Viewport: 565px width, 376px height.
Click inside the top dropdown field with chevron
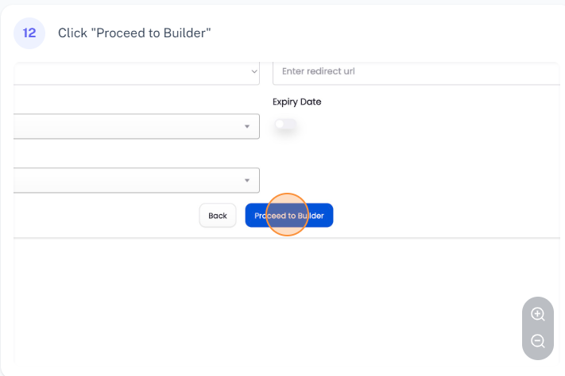point(127,71)
